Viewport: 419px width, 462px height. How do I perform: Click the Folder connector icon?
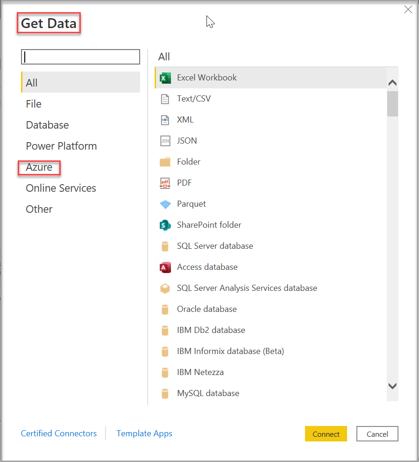pyautogui.click(x=165, y=162)
